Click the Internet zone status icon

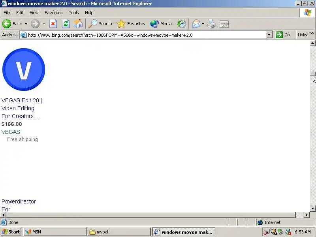point(260,222)
